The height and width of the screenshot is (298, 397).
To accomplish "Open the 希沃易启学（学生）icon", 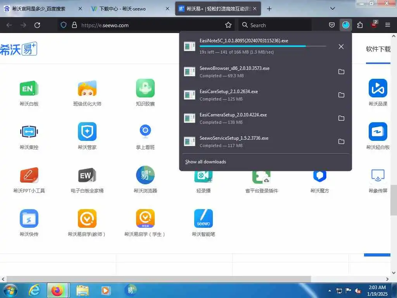I will click(145, 218).
